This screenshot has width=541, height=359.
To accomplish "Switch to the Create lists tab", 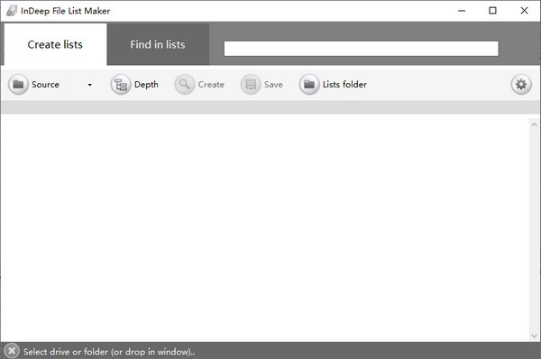I will pyautogui.click(x=55, y=44).
